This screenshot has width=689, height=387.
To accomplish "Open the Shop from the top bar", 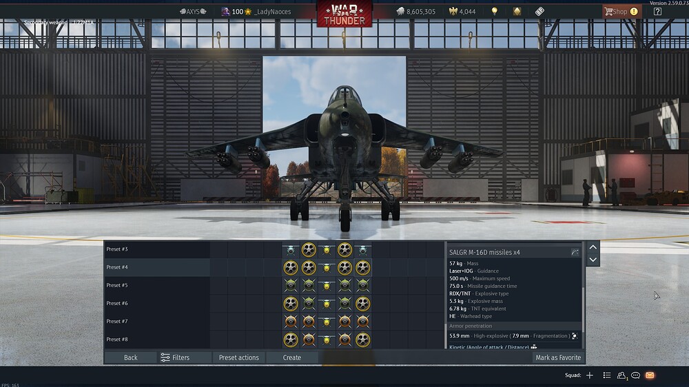I will point(621,12).
